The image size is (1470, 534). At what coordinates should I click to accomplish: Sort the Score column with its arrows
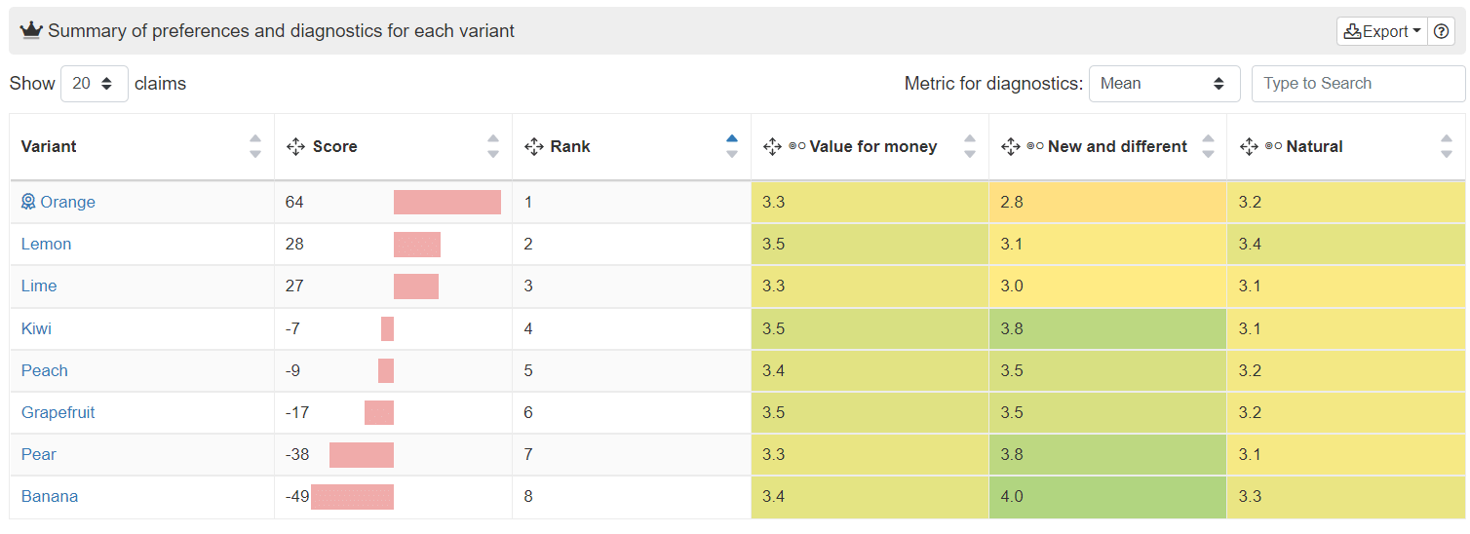[493, 146]
